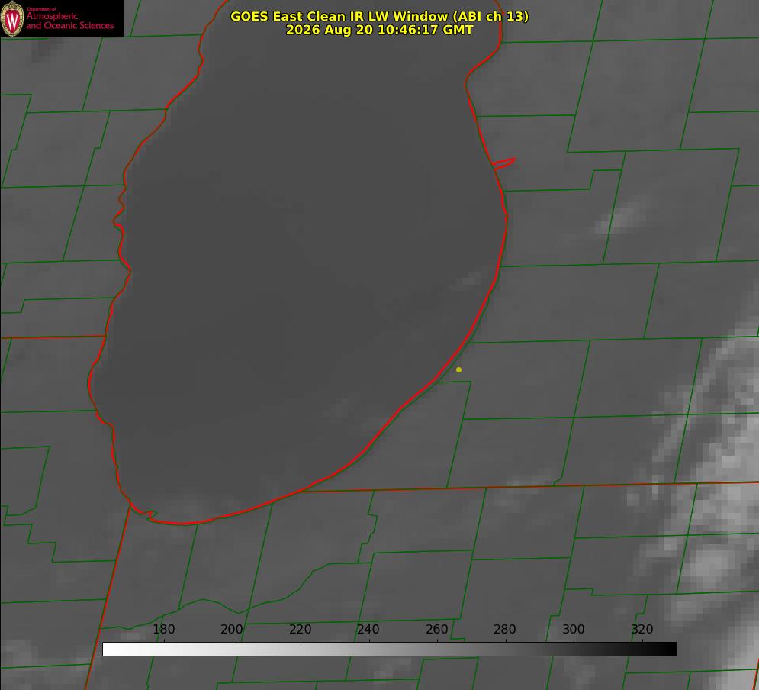Select the bright cloud patch east of lake

tap(622, 219)
